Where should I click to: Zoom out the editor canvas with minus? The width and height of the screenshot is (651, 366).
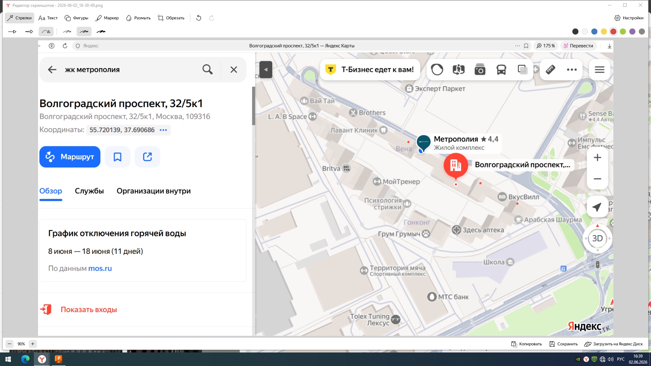9,344
